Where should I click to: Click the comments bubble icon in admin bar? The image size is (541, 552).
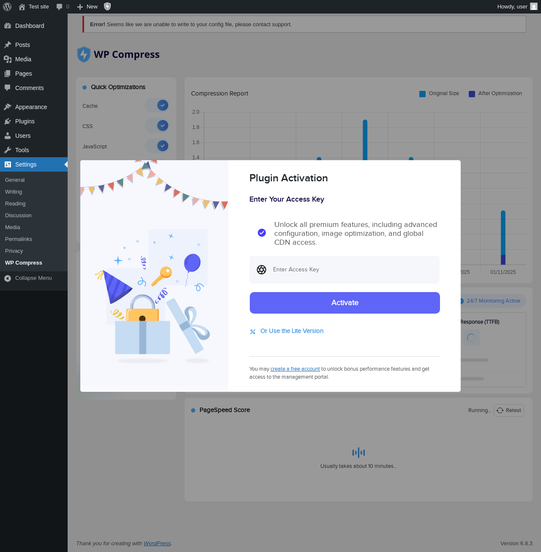pyautogui.click(x=59, y=7)
